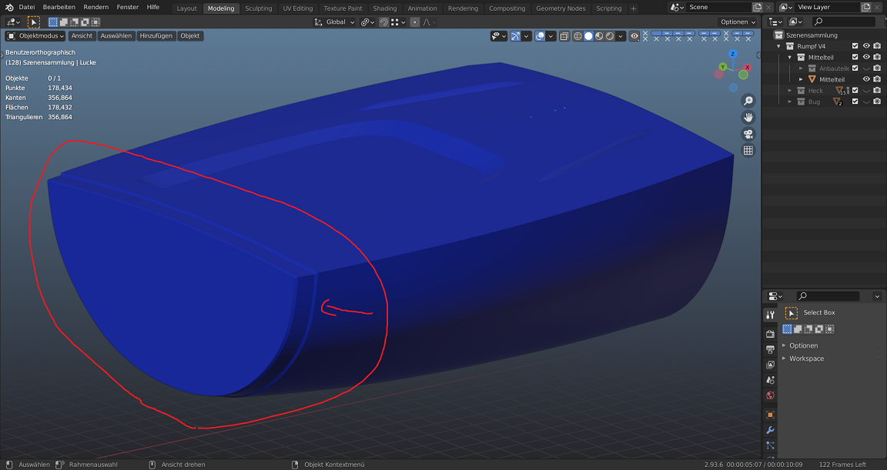This screenshot has width=887, height=470.
Task: Toggle show overlays button
Action: coord(540,35)
